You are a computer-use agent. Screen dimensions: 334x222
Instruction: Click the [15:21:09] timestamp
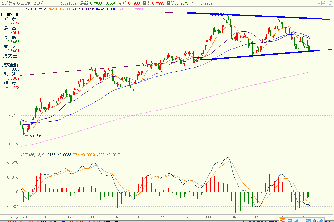pyautogui.click(x=69, y=3)
